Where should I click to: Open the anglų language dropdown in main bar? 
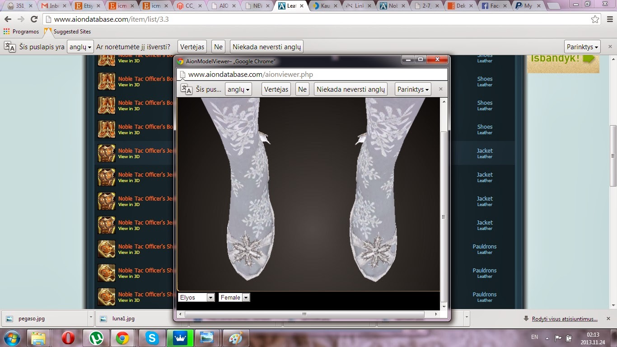point(80,47)
